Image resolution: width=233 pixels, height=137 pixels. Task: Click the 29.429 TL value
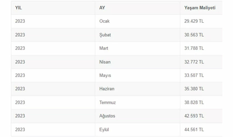tap(194, 21)
